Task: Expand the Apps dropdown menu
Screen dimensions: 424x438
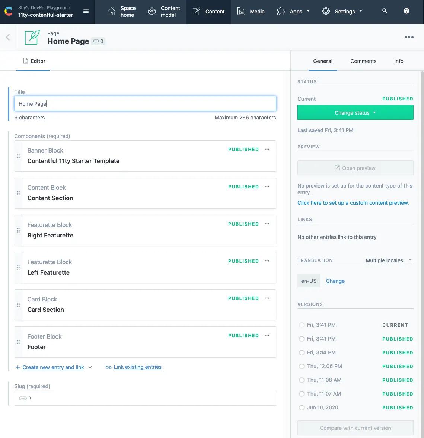Action: pyautogui.click(x=293, y=12)
